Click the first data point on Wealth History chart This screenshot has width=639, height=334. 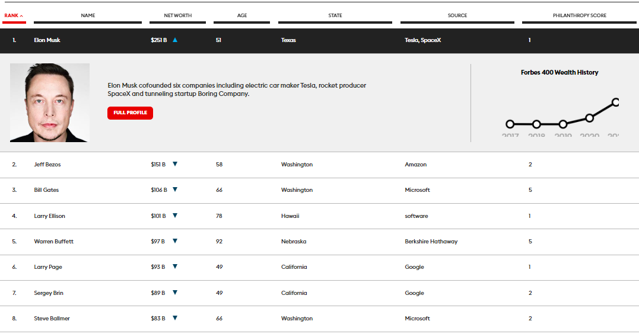pos(510,124)
